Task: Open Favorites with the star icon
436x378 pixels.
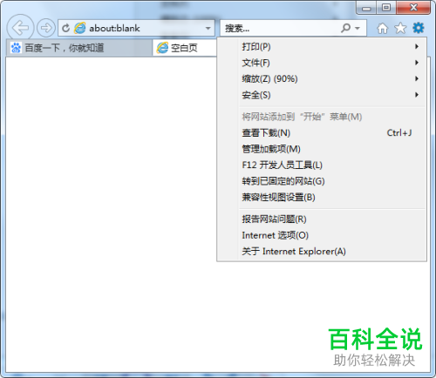Action: tap(400, 28)
